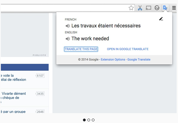Screen dimensions: 178x123
Task: Open the Google Translate footer link
Action: [x=139, y=59]
